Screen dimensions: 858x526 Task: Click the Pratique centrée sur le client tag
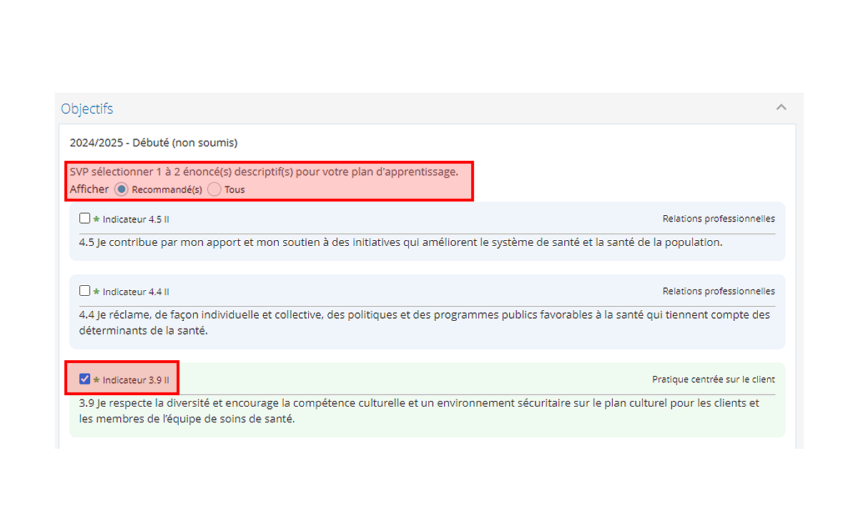pyautogui.click(x=713, y=379)
